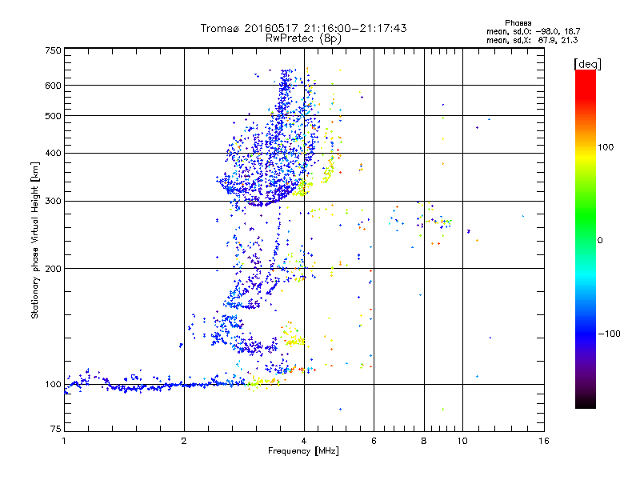Click the y-axis tick label '200'
640x480 pixels.
[53, 269]
